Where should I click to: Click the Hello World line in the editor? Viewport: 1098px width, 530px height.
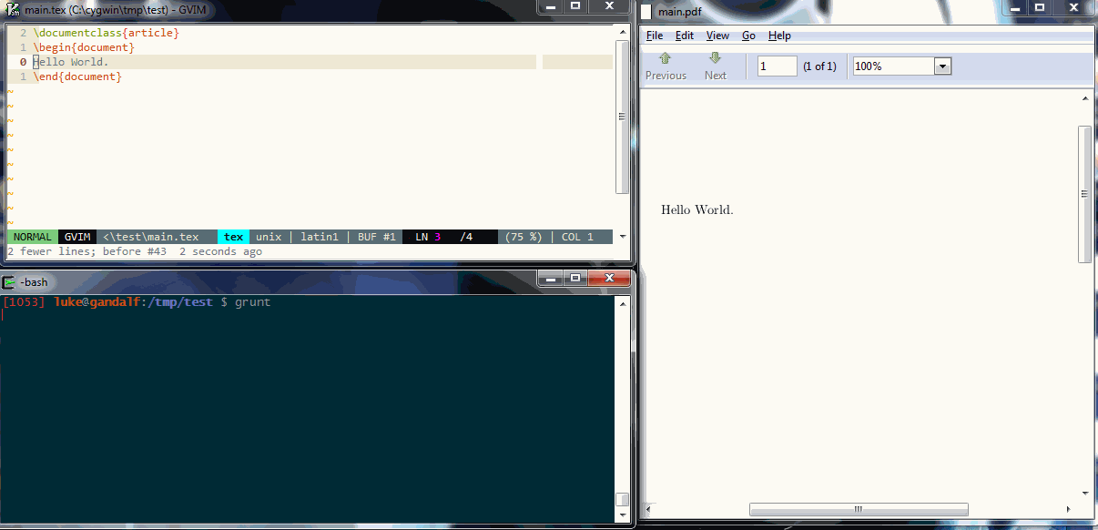coord(71,62)
